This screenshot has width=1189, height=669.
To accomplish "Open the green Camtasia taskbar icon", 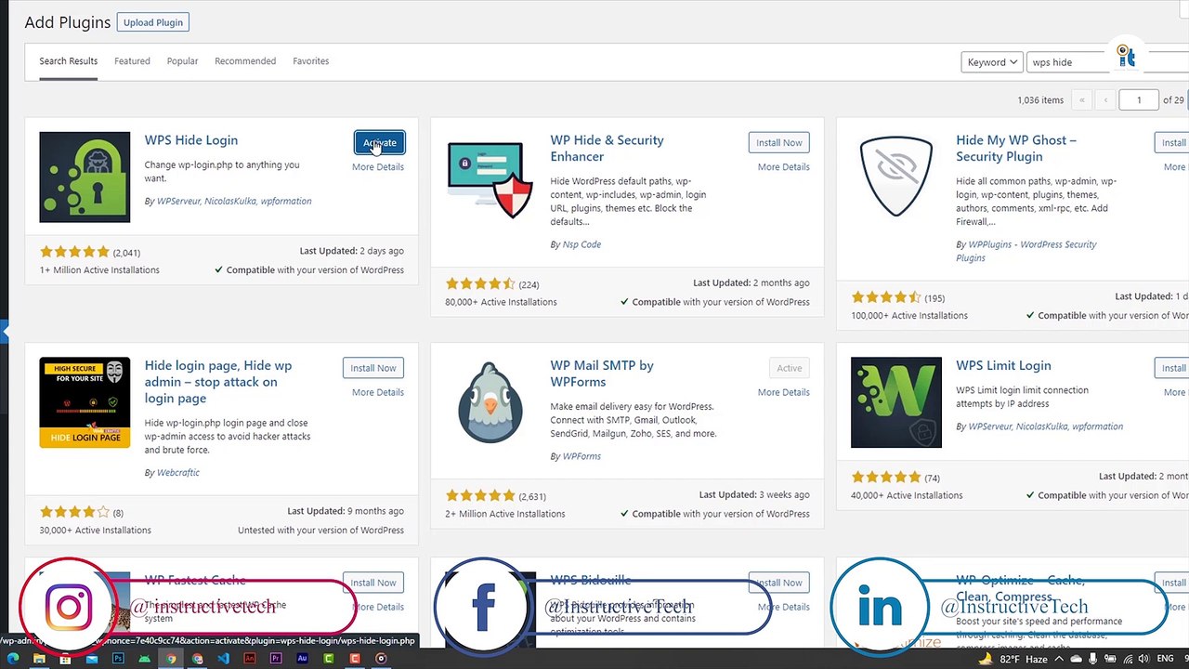I will click(x=329, y=658).
